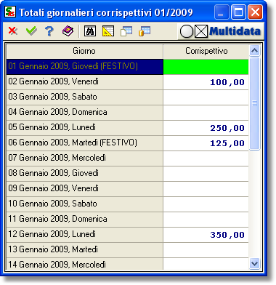Image resolution: width=276 pixels, height=285 pixels.
Task: Click the empty Corrispettivo cell for 03 Gennaio
Action: coord(206,97)
